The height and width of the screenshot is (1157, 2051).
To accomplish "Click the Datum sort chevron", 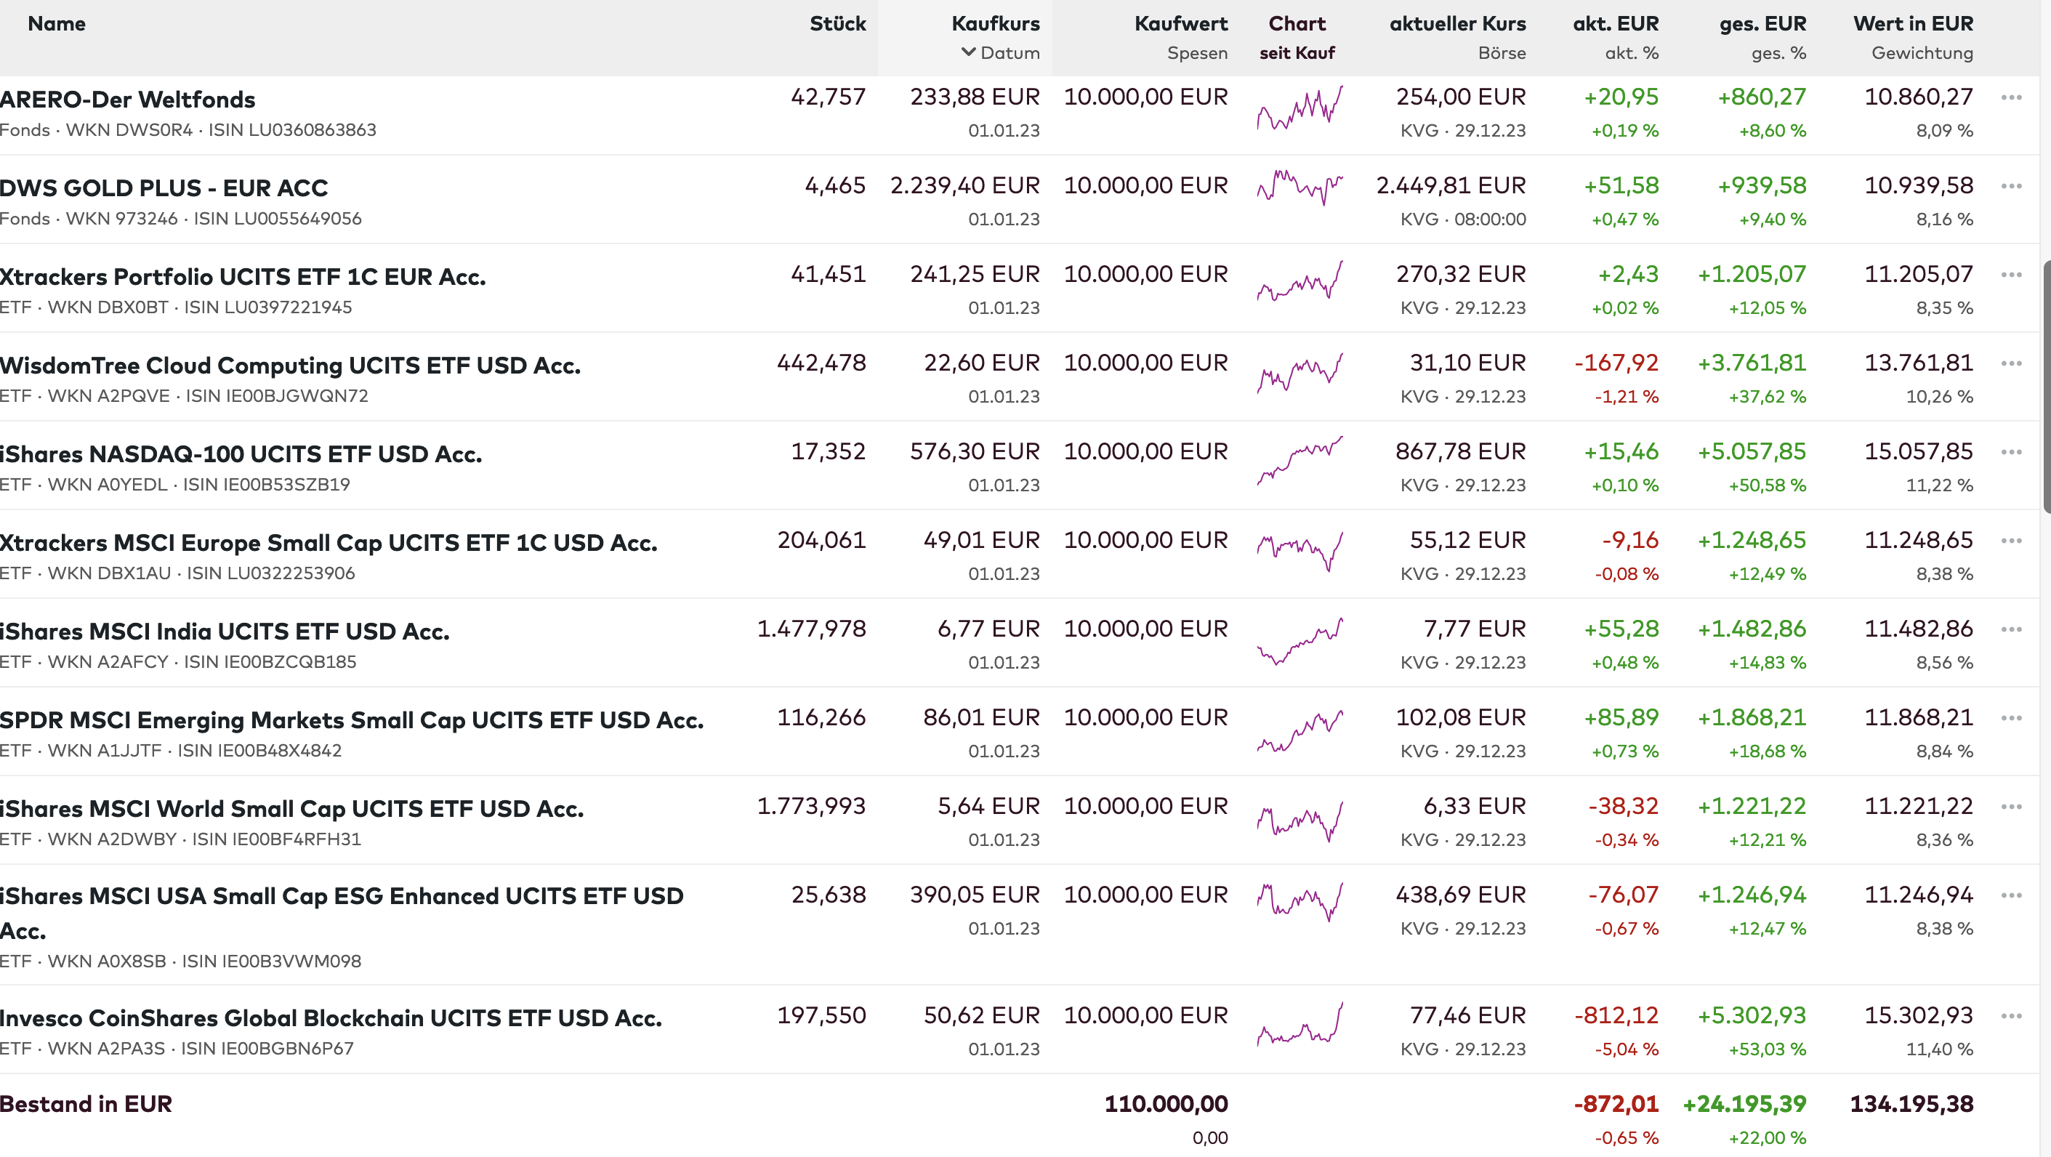I will [968, 52].
